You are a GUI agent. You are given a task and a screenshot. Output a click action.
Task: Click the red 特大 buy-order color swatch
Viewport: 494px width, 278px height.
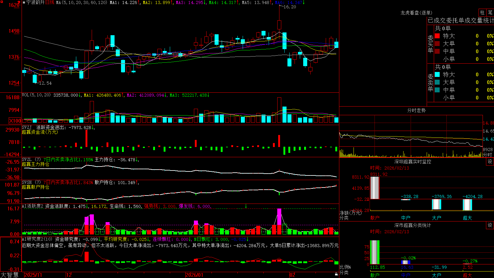[x=437, y=36]
